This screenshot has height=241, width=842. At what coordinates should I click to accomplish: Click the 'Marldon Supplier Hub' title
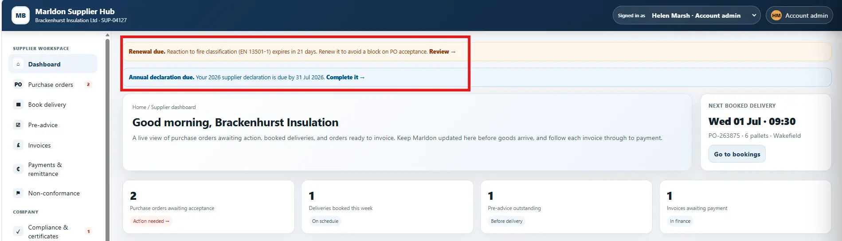75,12
